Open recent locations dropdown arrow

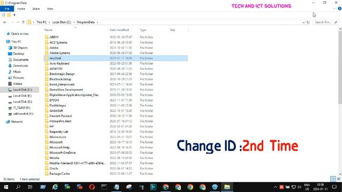pyautogui.click(x=18, y=22)
